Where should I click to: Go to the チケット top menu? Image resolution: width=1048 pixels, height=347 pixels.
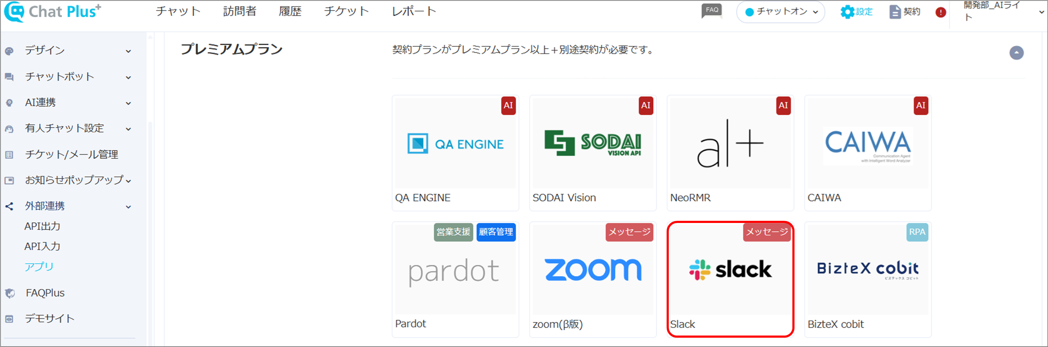click(x=346, y=11)
